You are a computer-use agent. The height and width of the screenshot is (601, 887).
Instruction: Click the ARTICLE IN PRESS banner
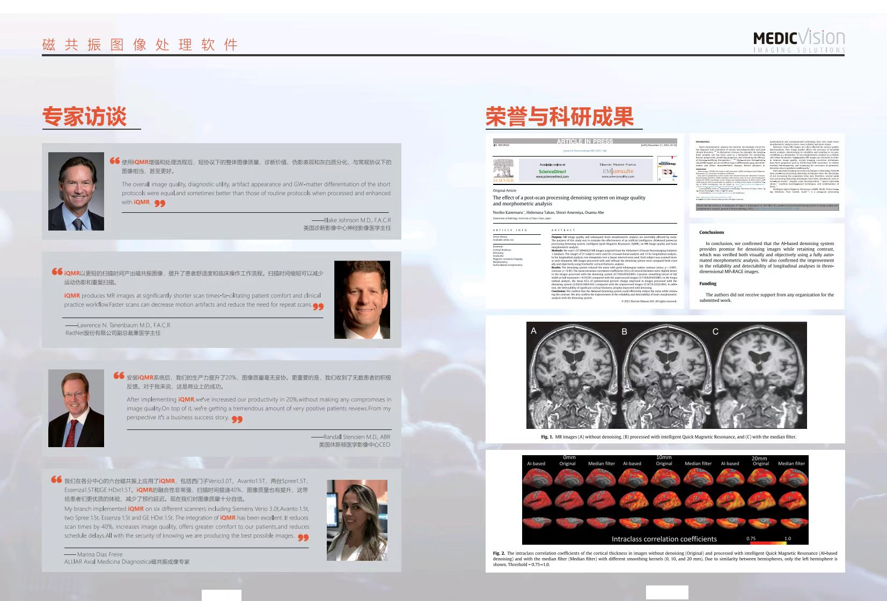[585, 142]
